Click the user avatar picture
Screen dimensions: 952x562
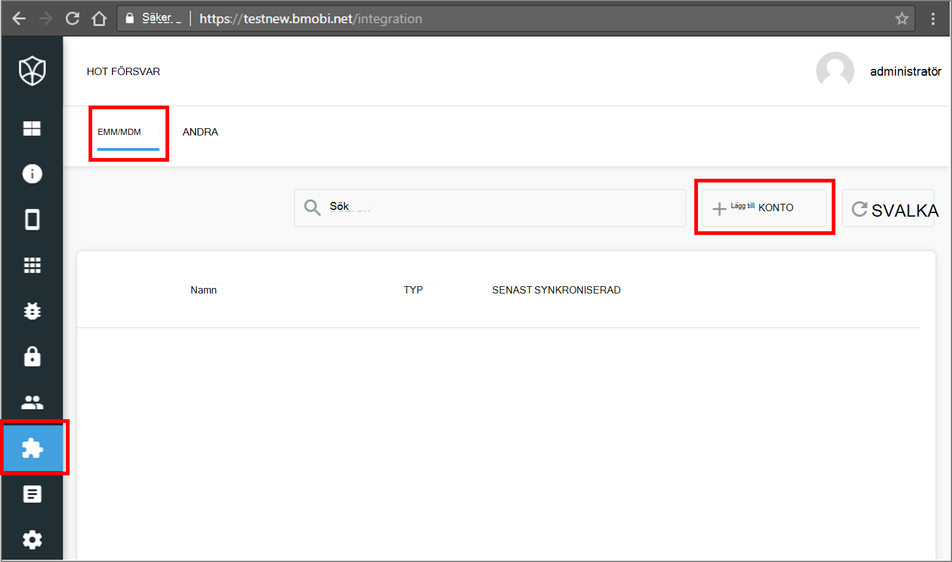click(x=835, y=71)
